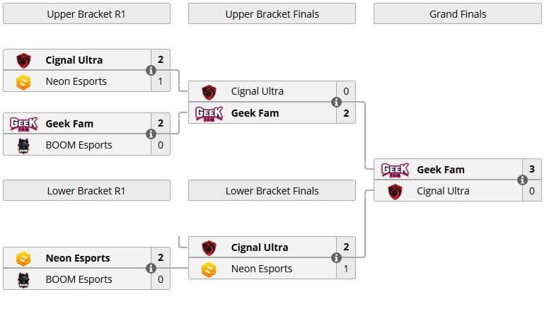
Task: Select the Grand Finals header
Action: point(458,14)
